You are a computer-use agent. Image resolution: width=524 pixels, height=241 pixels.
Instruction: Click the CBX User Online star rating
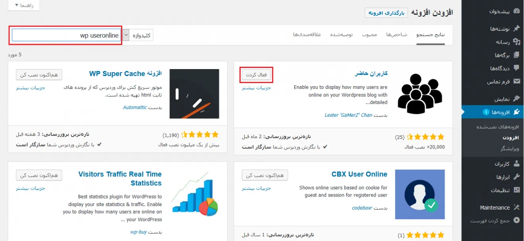[426, 235]
